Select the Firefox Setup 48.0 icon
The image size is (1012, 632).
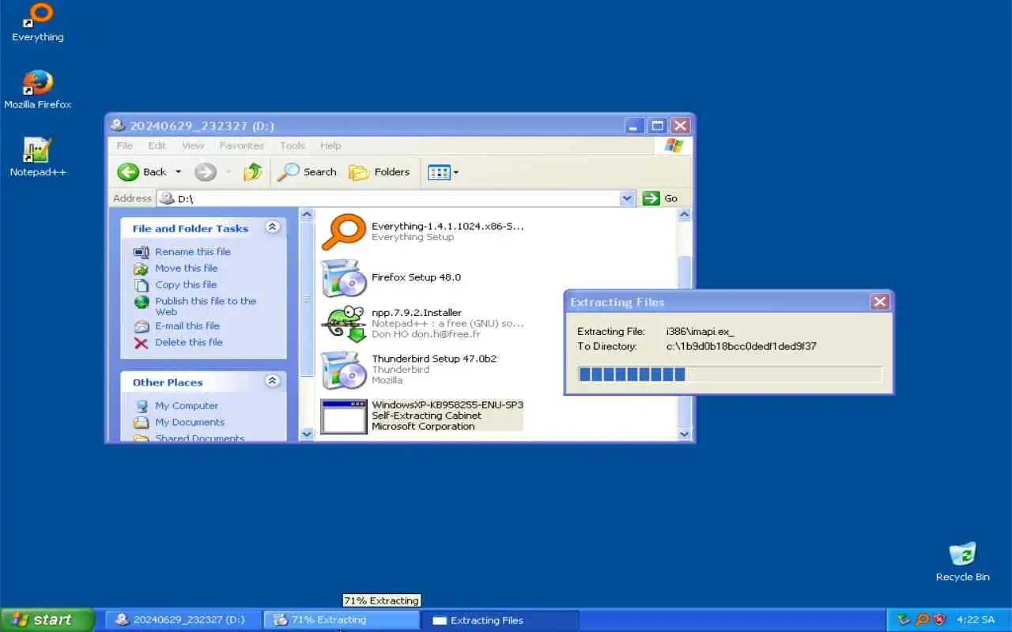coord(344,277)
